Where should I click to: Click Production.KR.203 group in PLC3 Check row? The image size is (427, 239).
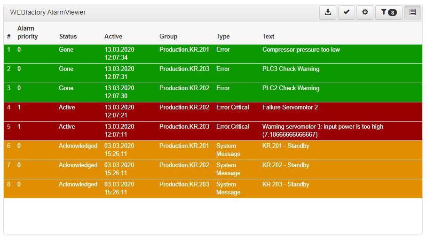pyautogui.click(x=184, y=69)
